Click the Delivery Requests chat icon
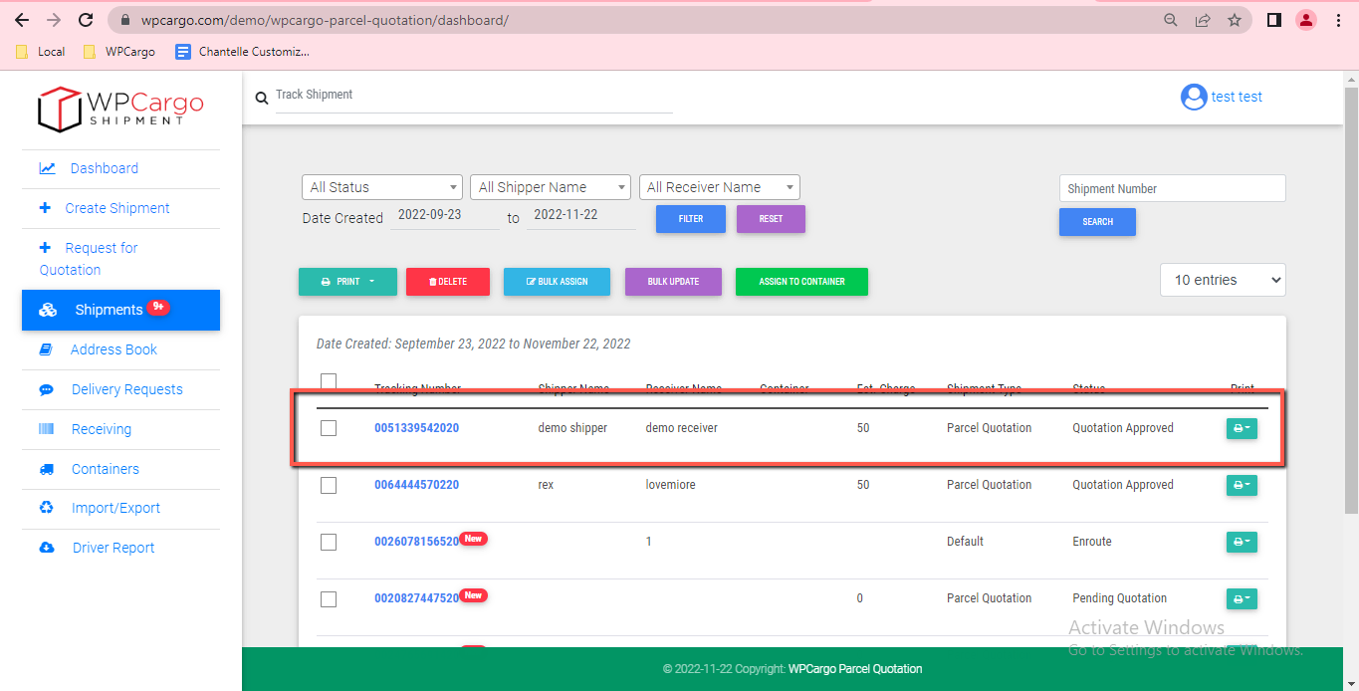The width and height of the screenshot is (1359, 691). pos(47,389)
